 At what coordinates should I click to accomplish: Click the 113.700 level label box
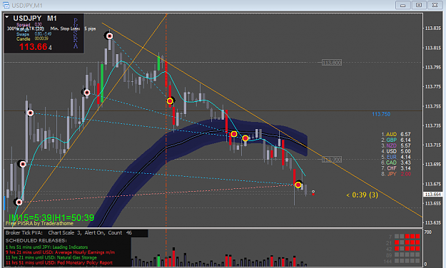pyautogui.click(x=332, y=160)
